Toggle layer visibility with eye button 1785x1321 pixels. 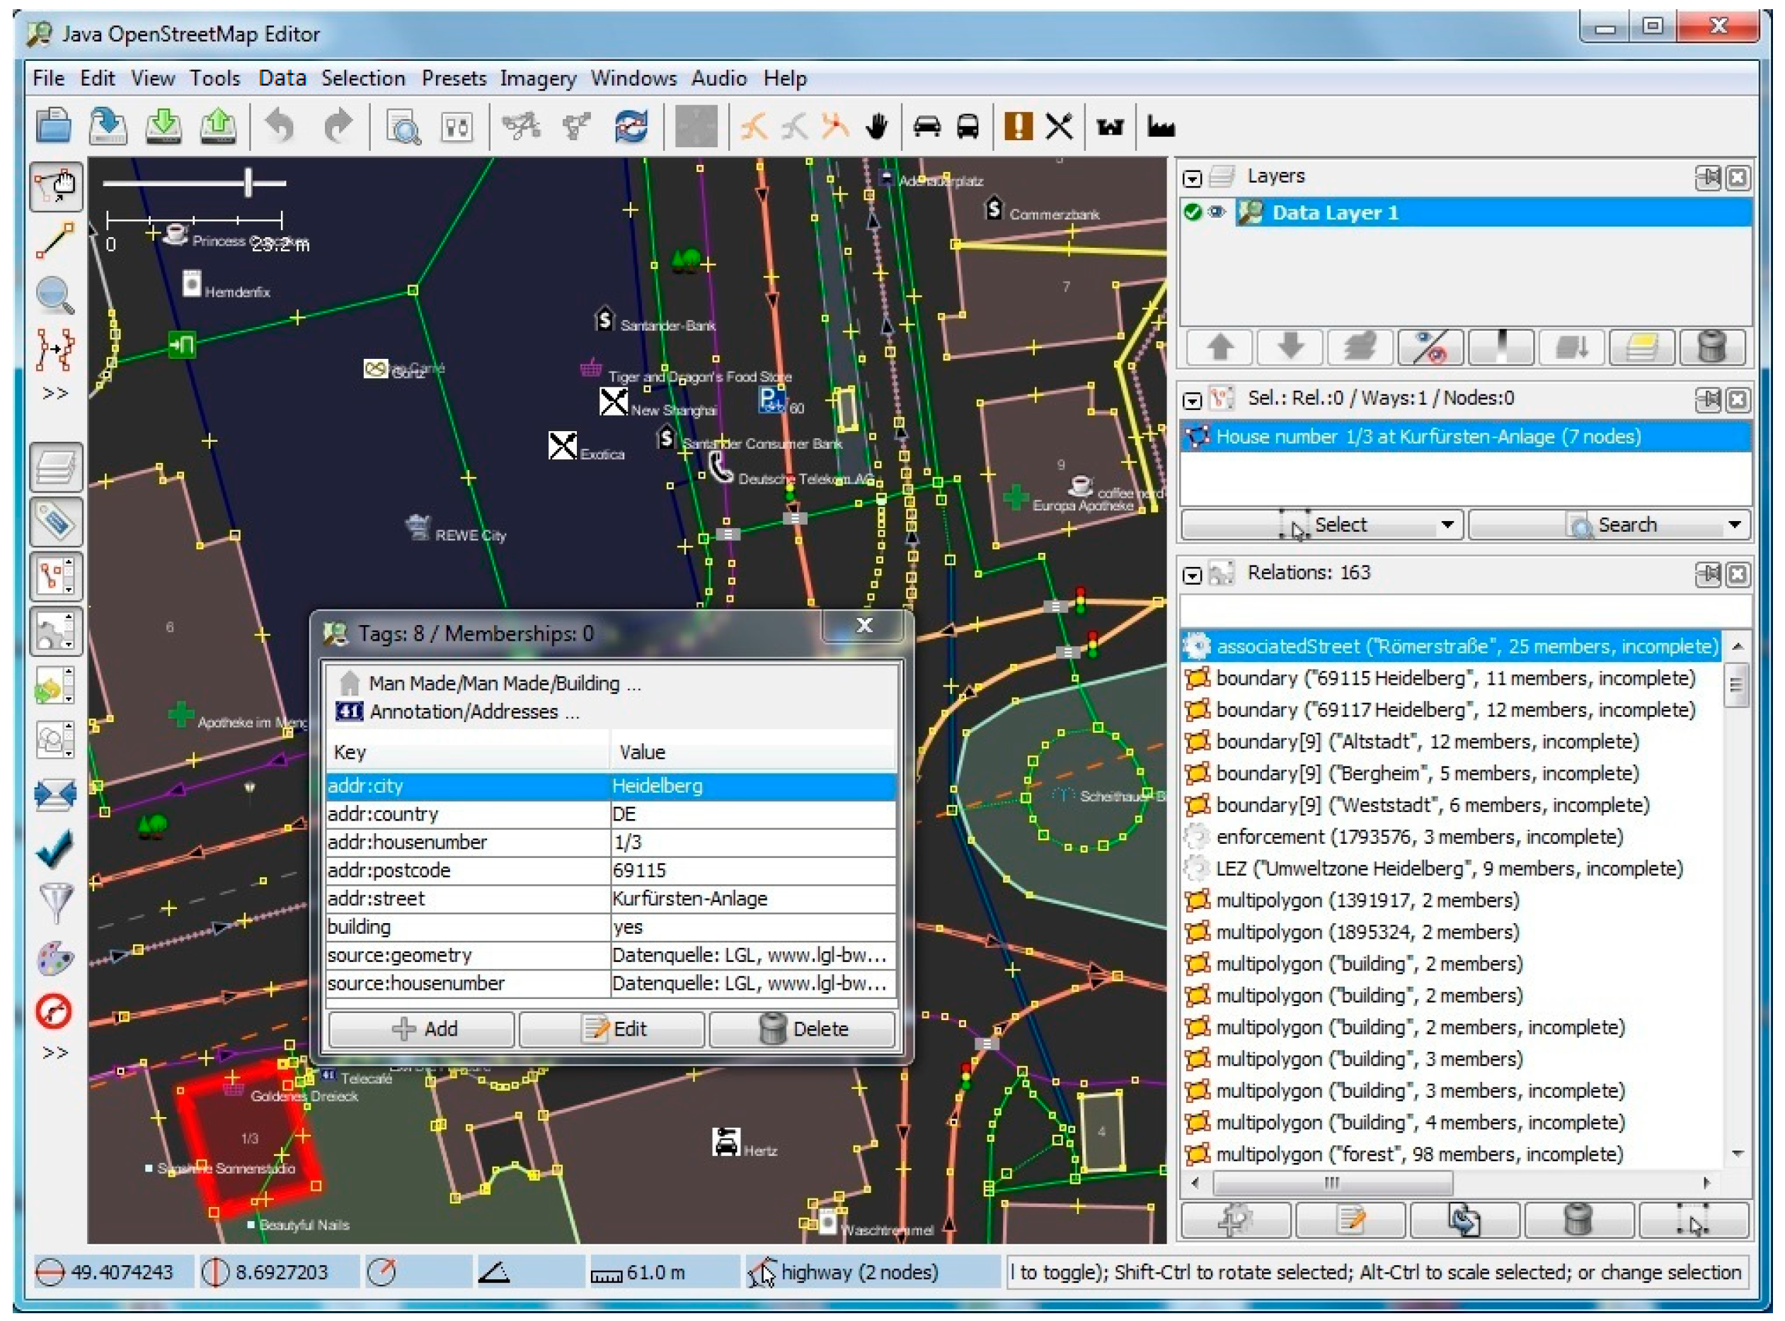click(1430, 347)
